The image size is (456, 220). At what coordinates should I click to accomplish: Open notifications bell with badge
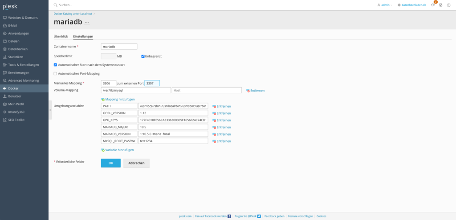click(x=433, y=4)
